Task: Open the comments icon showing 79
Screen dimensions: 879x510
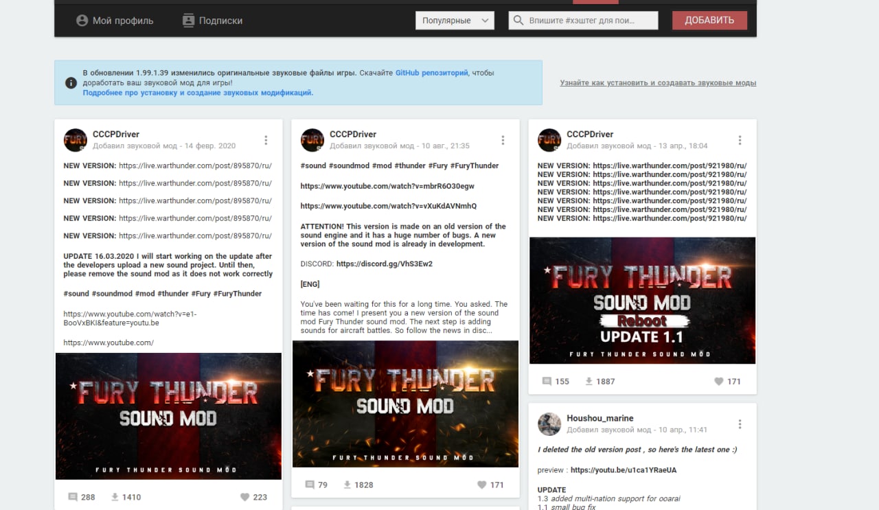Action: 310,485
